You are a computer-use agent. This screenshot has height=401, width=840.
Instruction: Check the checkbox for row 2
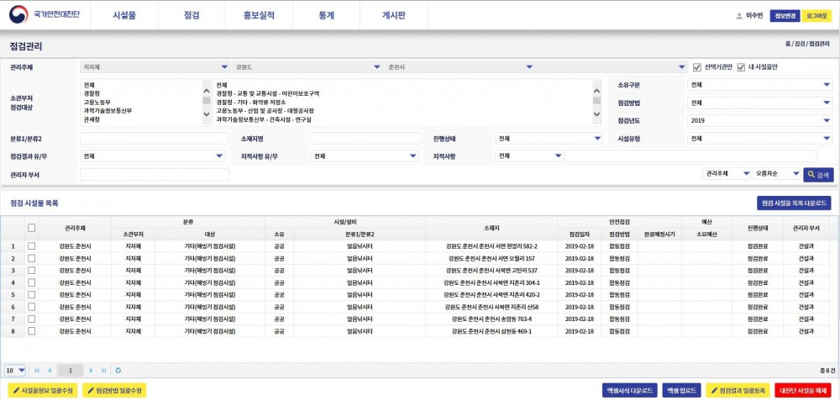32,258
